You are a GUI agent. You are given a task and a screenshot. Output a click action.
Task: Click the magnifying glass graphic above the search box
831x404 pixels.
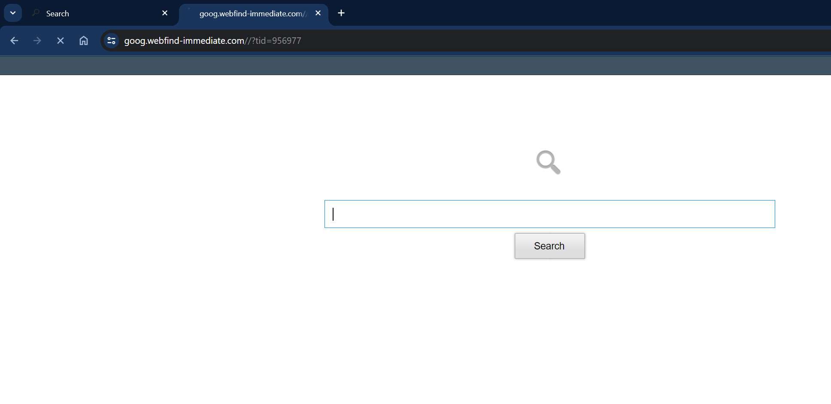(548, 163)
